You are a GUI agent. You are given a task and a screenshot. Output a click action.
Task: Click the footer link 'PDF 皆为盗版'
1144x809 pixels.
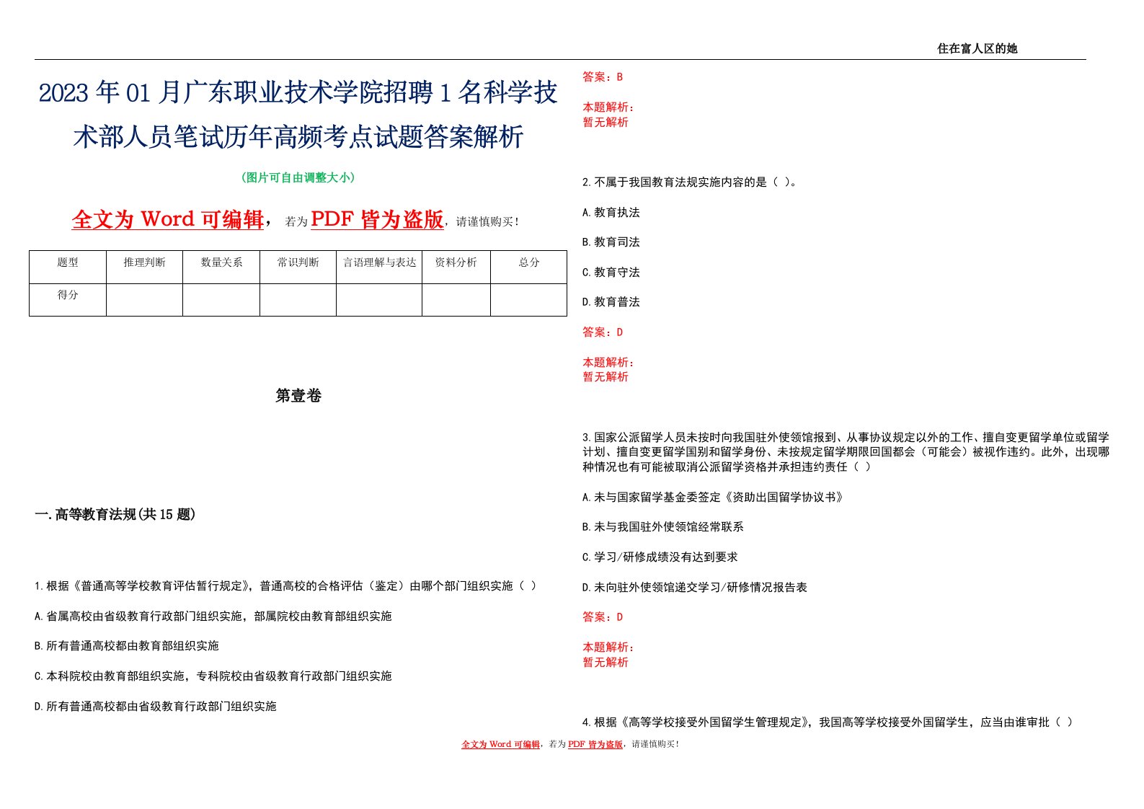[x=595, y=744]
